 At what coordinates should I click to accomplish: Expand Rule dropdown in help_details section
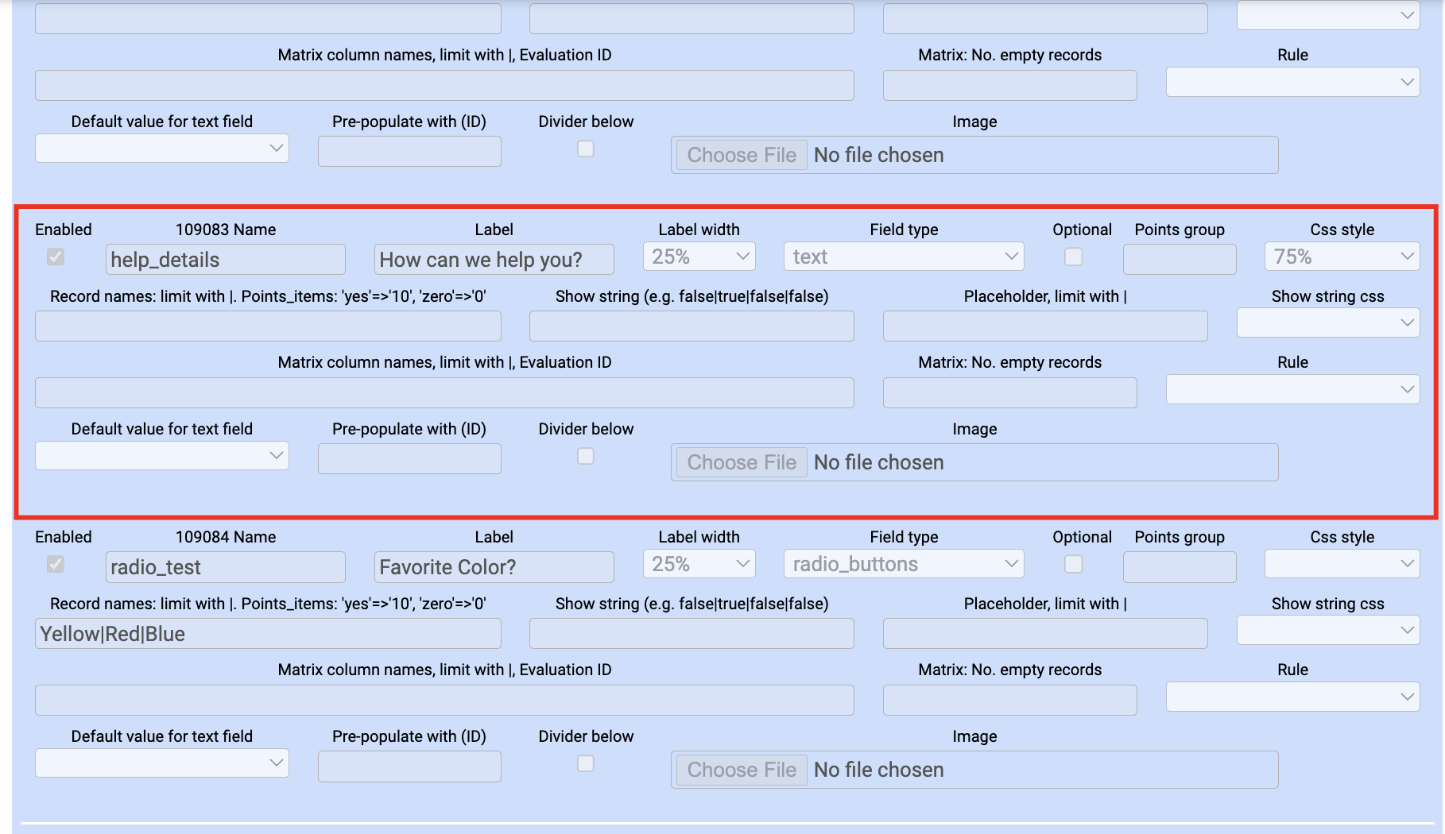1292,389
